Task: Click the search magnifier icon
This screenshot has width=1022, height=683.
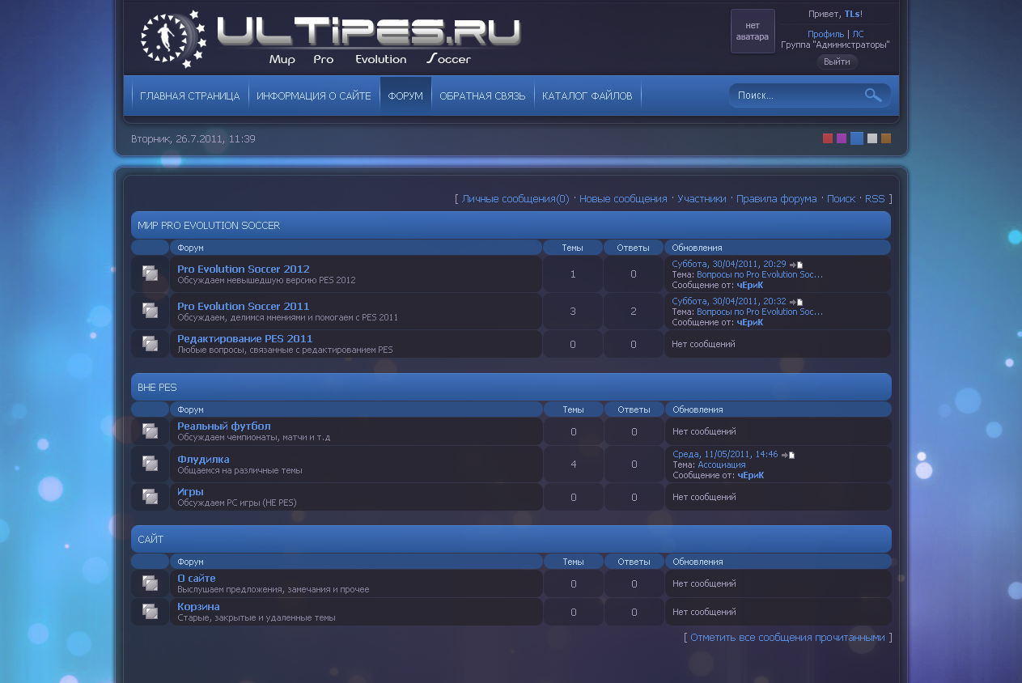Action: [x=872, y=95]
